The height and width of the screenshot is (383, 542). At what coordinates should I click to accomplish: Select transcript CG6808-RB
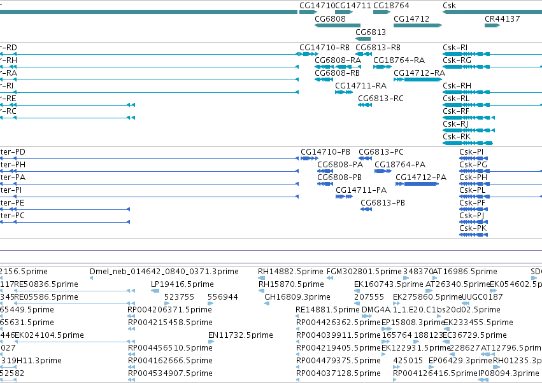(337, 73)
